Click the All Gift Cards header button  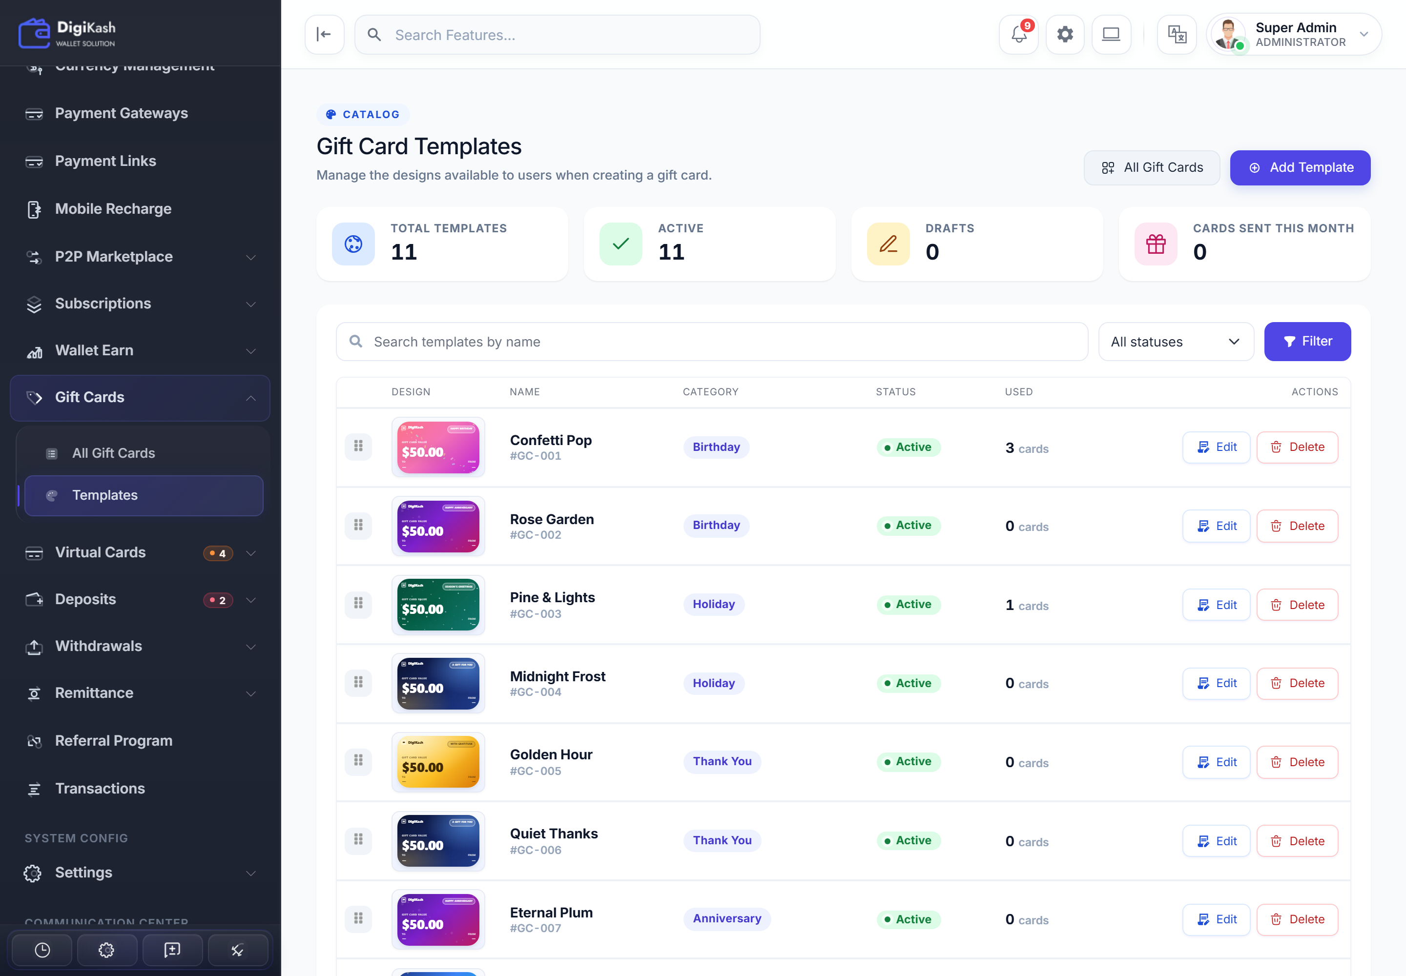(1152, 167)
